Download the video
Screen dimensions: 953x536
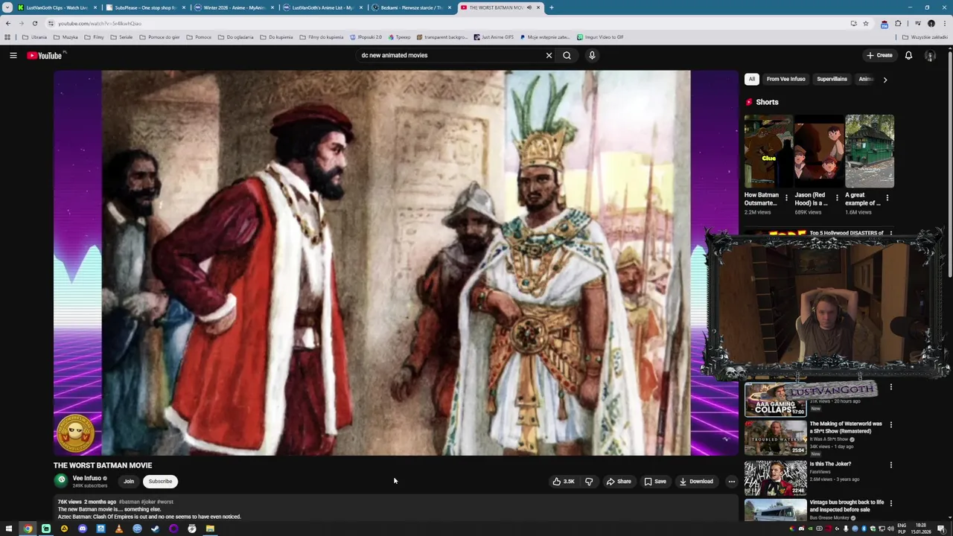click(696, 482)
